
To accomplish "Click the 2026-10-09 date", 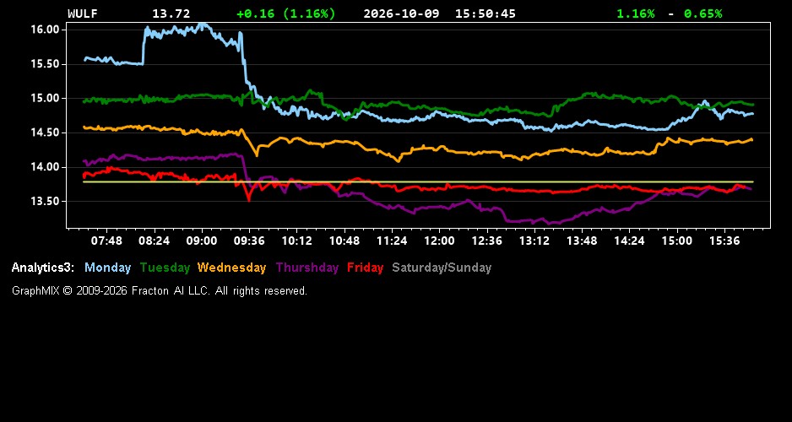I will [x=401, y=14].
